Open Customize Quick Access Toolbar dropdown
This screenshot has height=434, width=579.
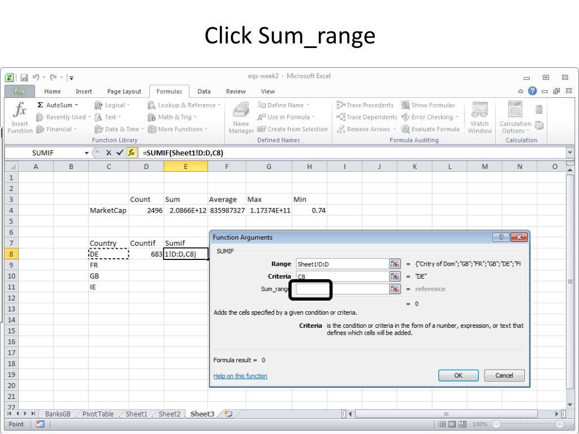tap(71, 78)
